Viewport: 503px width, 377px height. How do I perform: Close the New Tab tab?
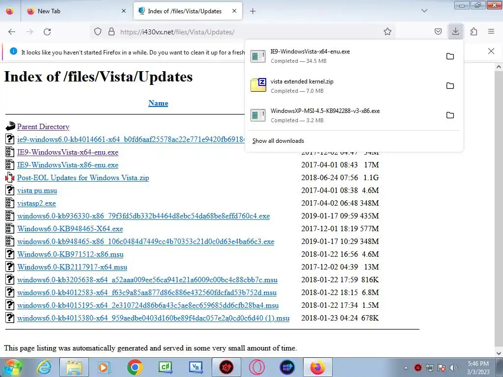point(124,11)
